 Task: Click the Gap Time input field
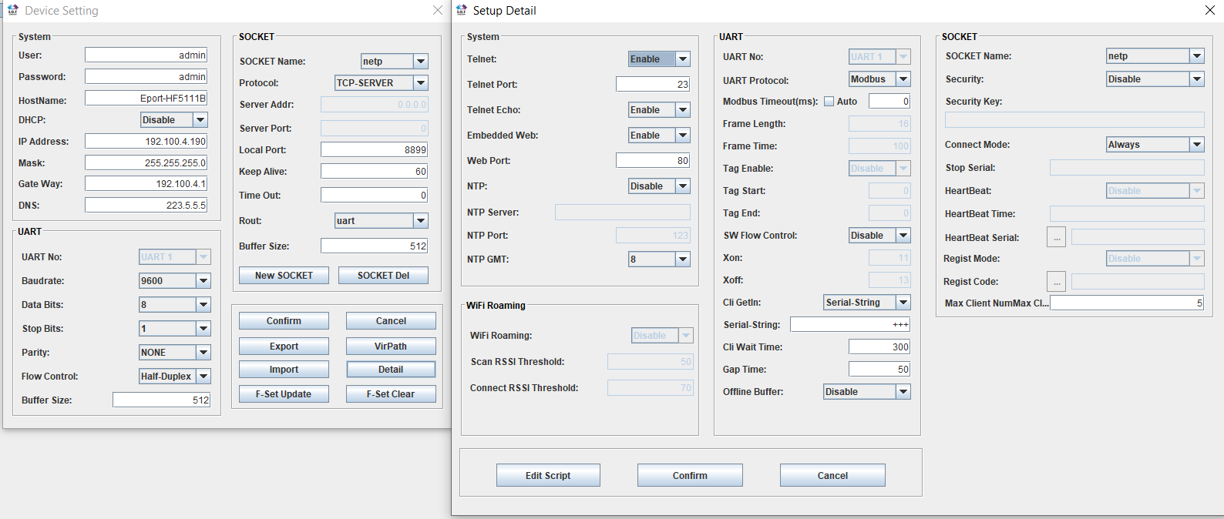click(x=879, y=370)
